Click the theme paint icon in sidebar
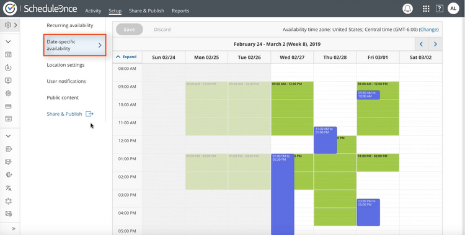Viewport: 465px width, 235px height. (9, 174)
